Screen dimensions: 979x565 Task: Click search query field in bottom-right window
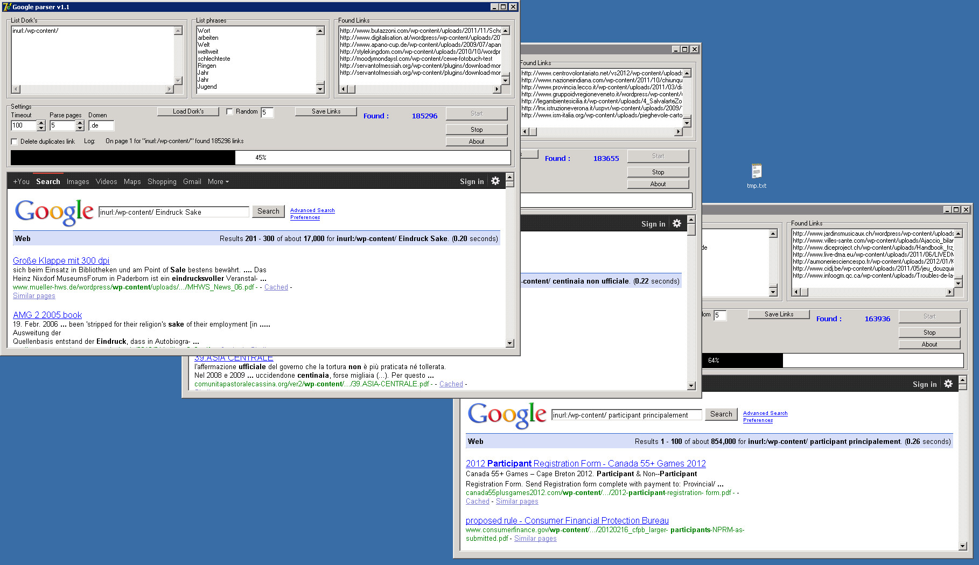[x=627, y=415]
